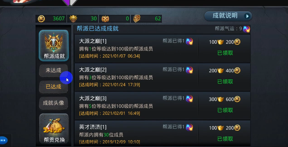Select the 大派之巅[1] achievement row
The height and width of the screenshot is (147, 288).
point(162,48)
